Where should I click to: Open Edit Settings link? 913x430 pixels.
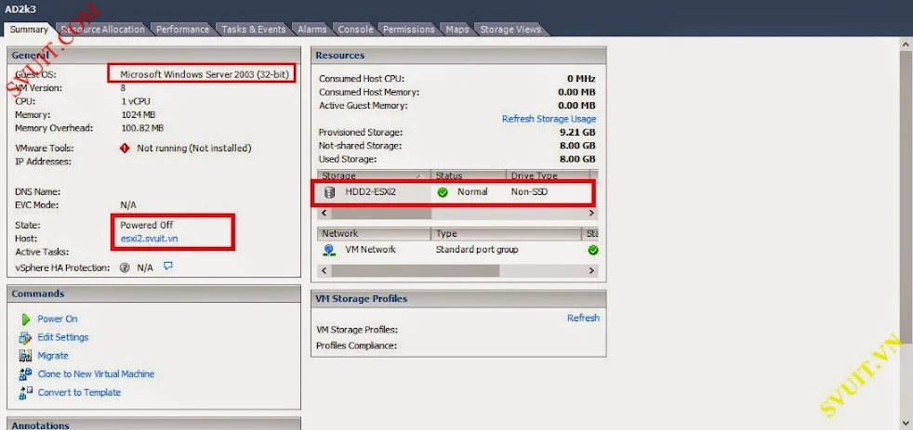[63, 337]
